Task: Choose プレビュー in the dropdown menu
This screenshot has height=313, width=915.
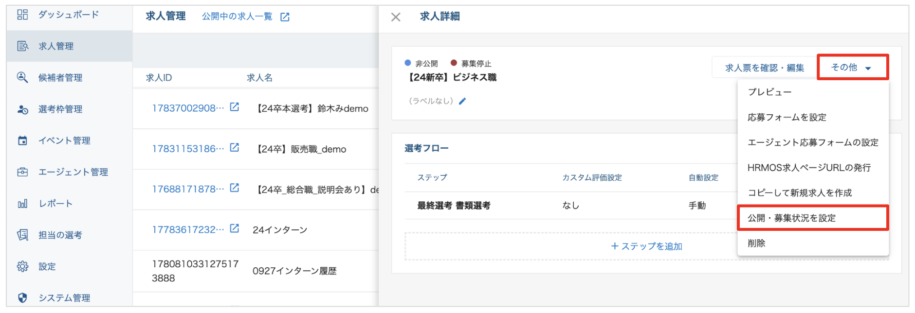Action: [769, 92]
